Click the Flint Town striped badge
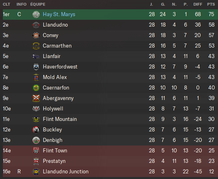 [x=36, y=151]
